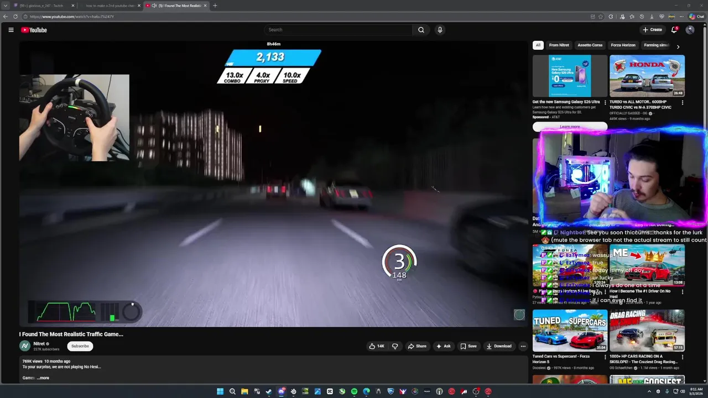Dislike the video
708x398 pixels.
coord(395,346)
